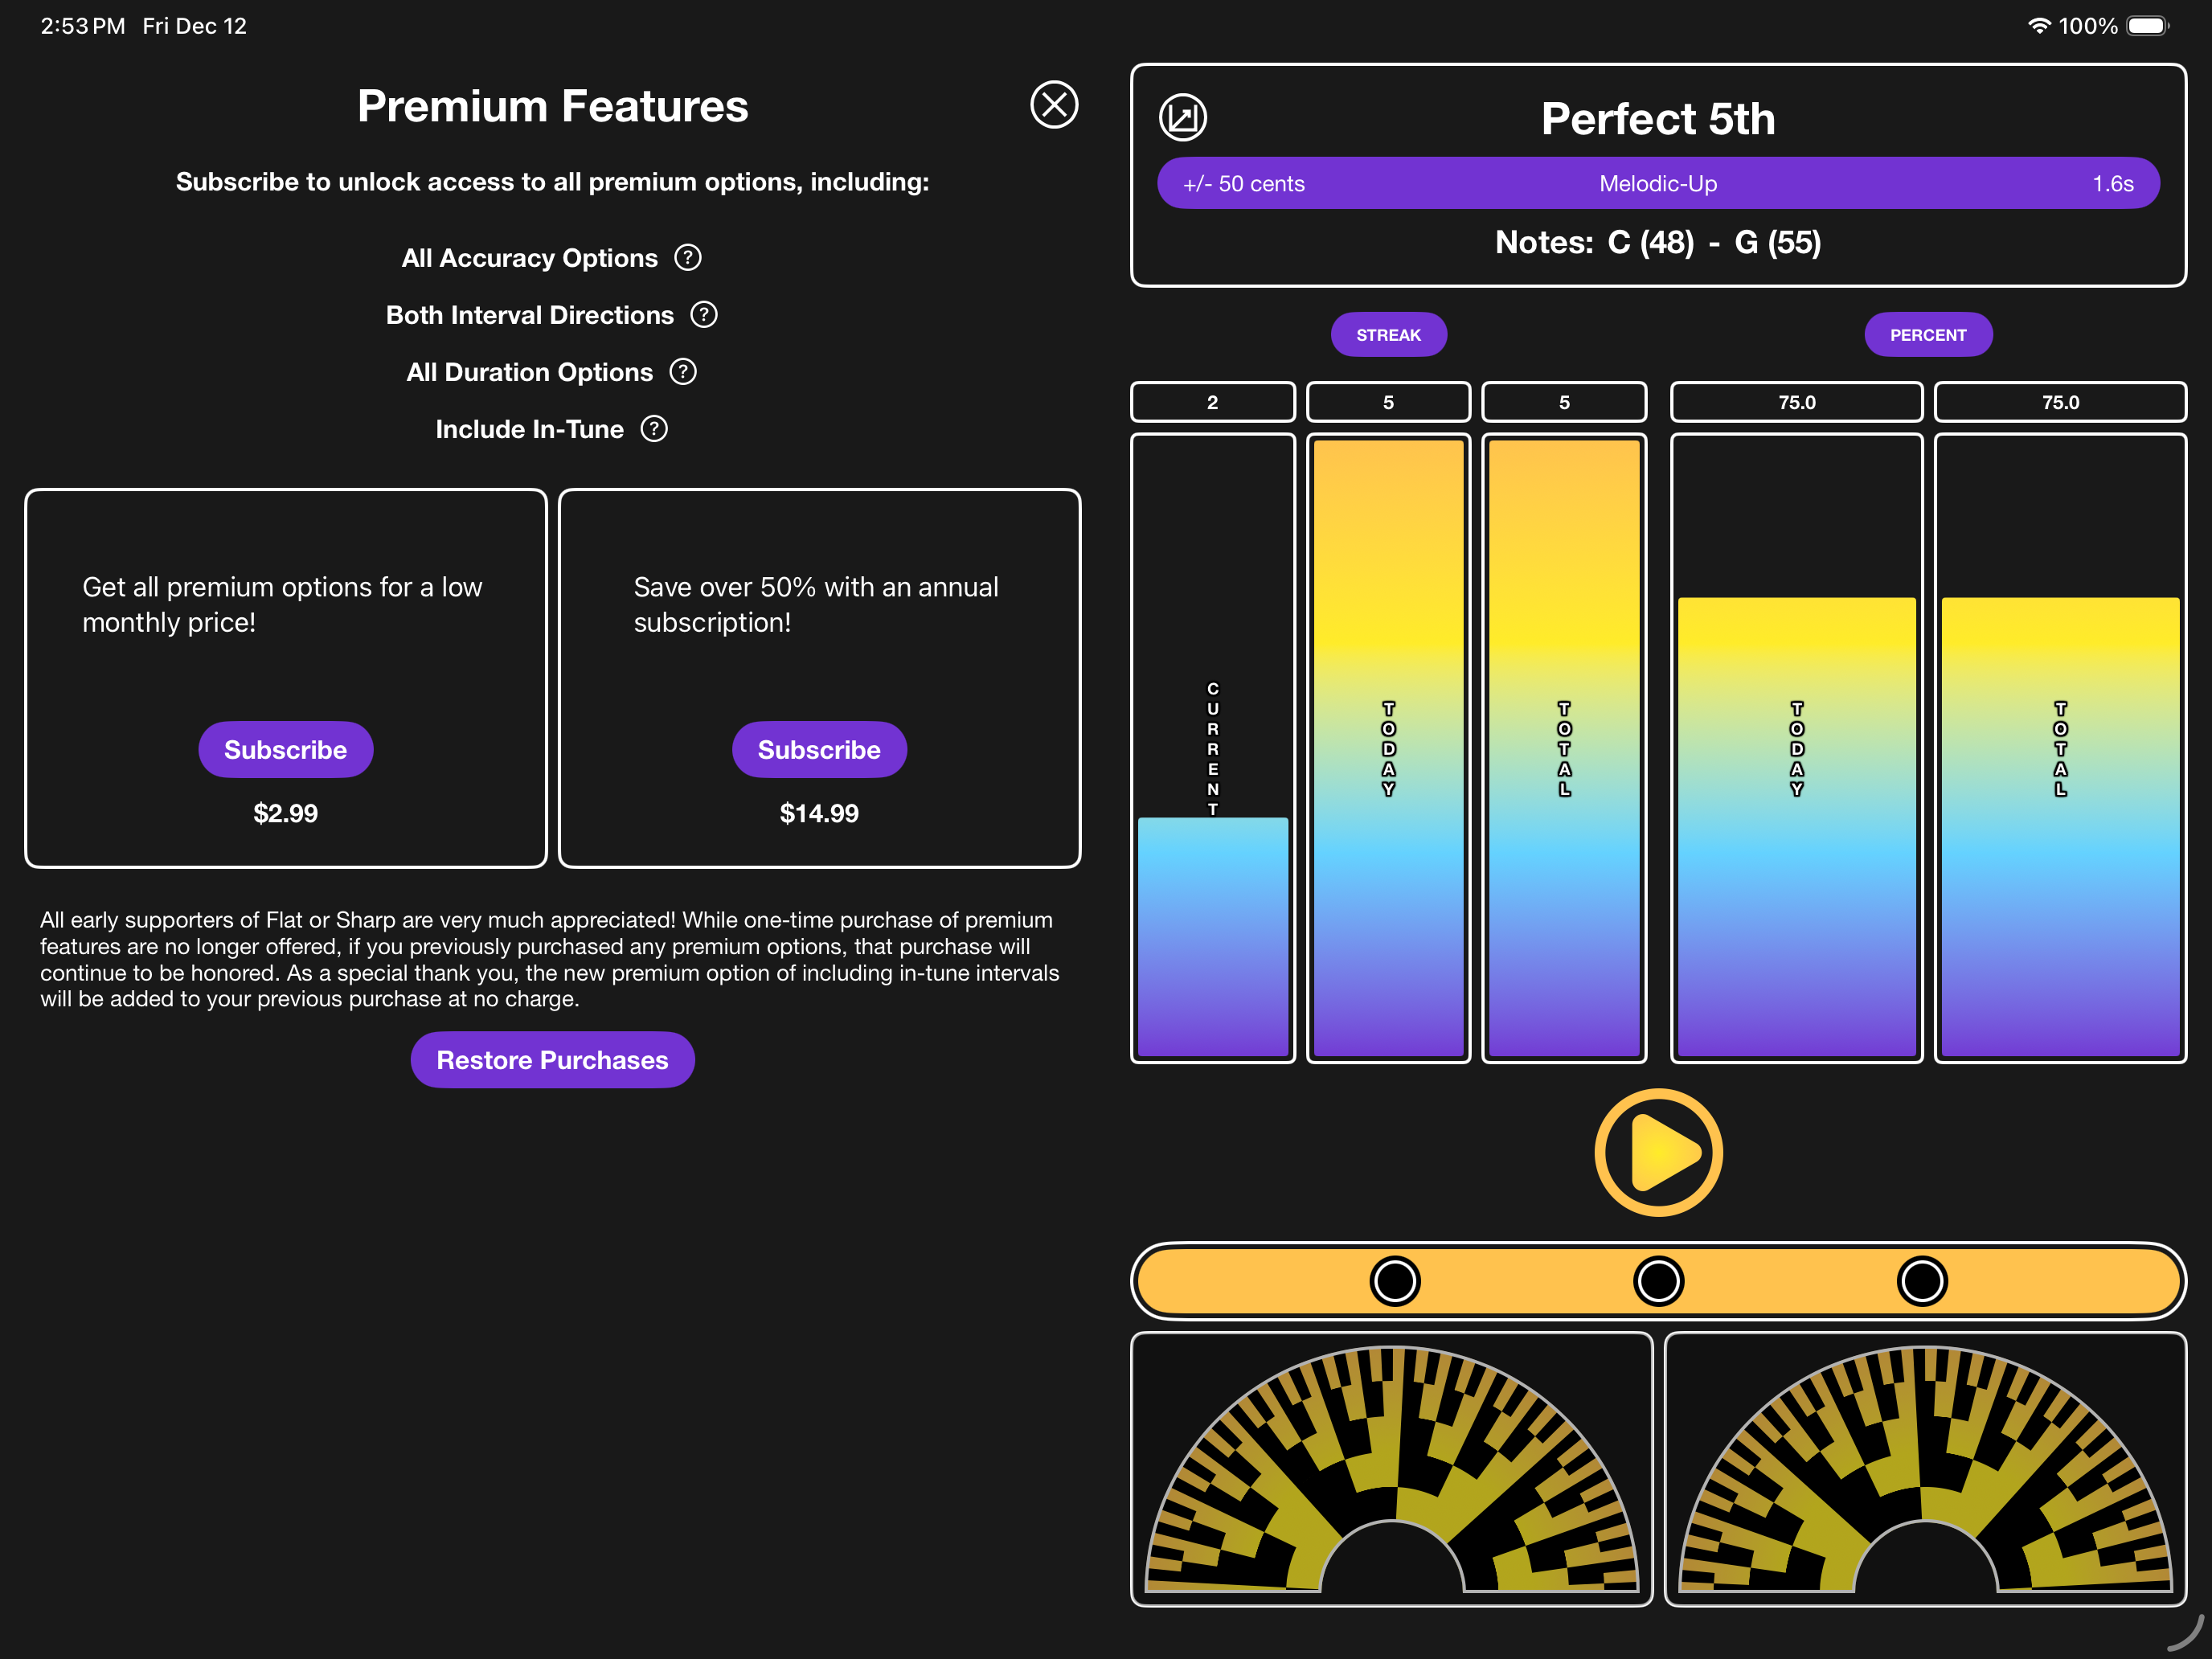
Task: Subscribe to the $14.99 annual plan
Action: (819, 750)
